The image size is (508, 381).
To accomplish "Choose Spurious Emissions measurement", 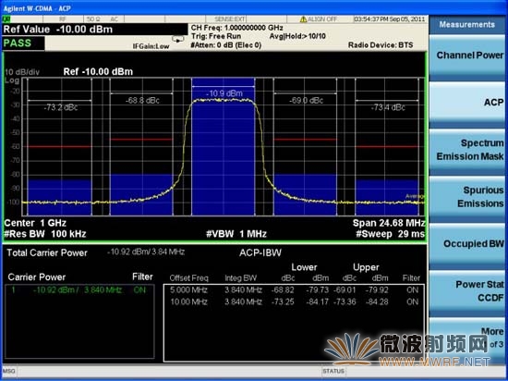I will 466,197.
